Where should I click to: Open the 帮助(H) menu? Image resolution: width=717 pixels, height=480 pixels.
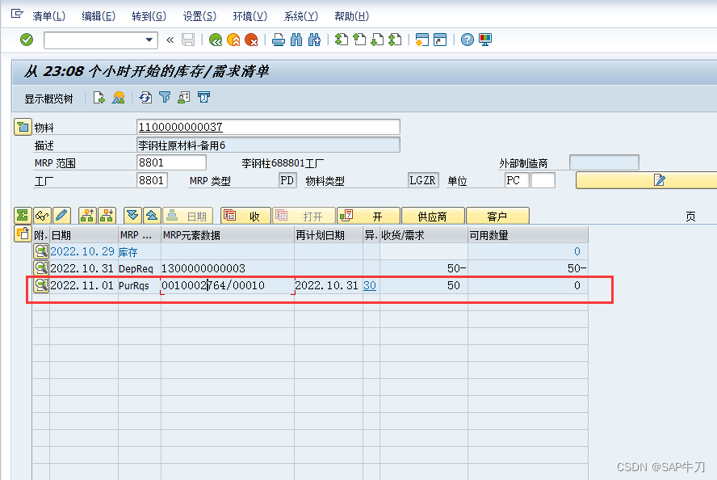[x=352, y=16]
